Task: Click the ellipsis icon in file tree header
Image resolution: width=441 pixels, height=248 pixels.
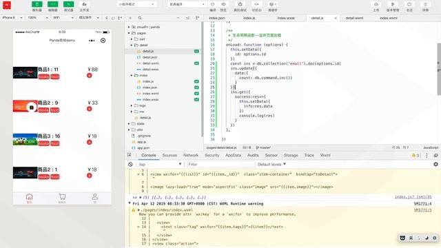Action: click(x=178, y=18)
